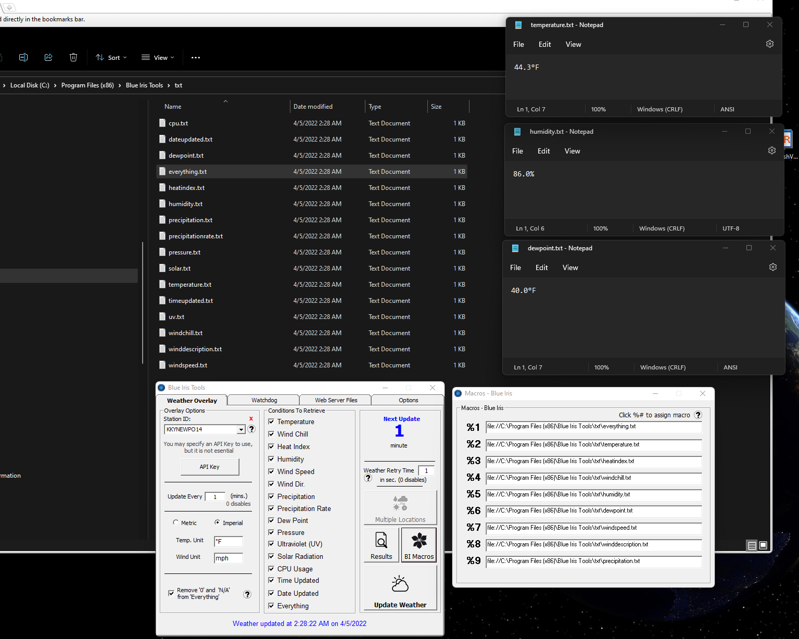Image resolution: width=799 pixels, height=639 pixels.
Task: Select everything.txt in file list
Action: coord(311,171)
